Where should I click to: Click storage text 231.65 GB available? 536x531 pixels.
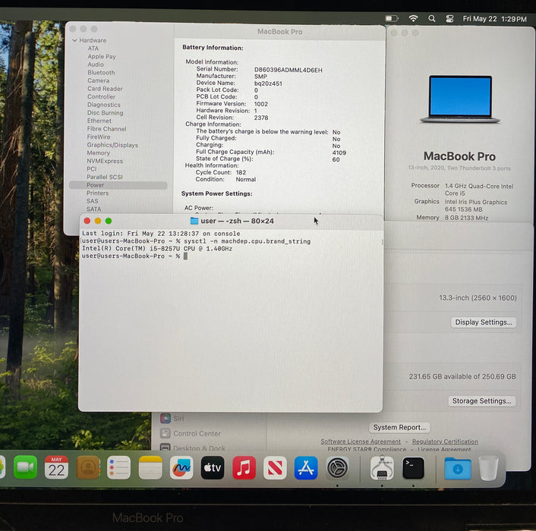click(x=462, y=376)
